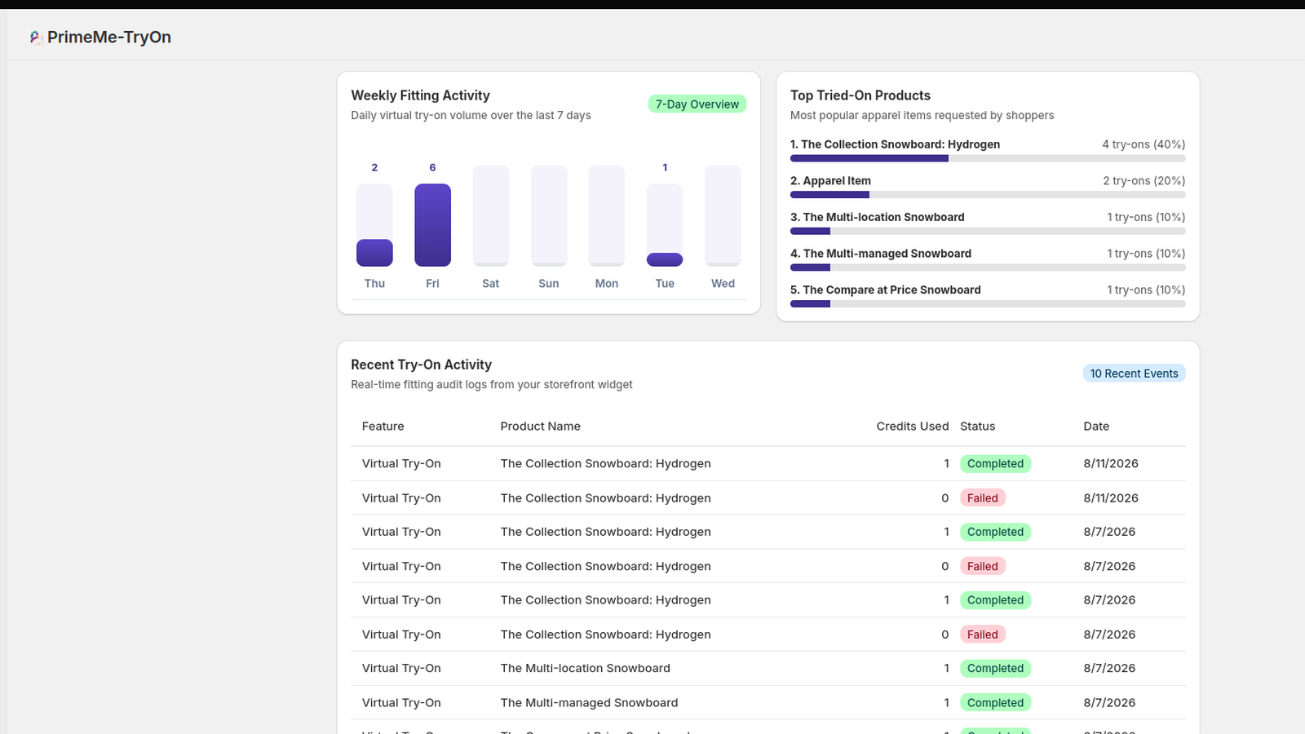Select The Compare at Price Snowboard entry
This screenshot has width=1305, height=734.
[988, 296]
